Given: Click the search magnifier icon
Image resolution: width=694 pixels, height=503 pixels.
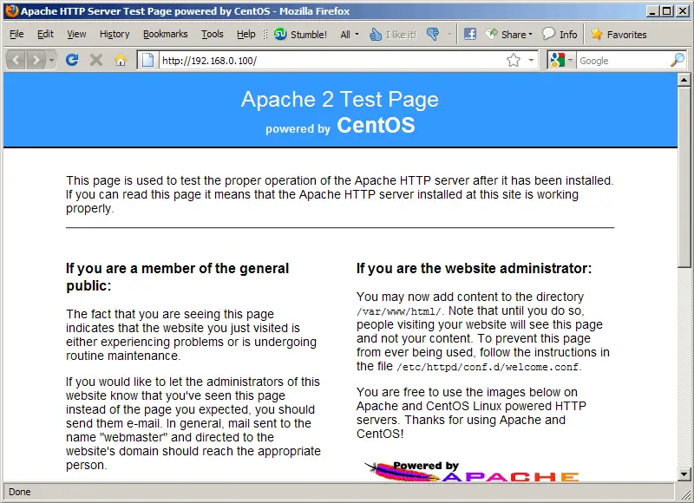Looking at the screenshot, I should pyautogui.click(x=678, y=60).
